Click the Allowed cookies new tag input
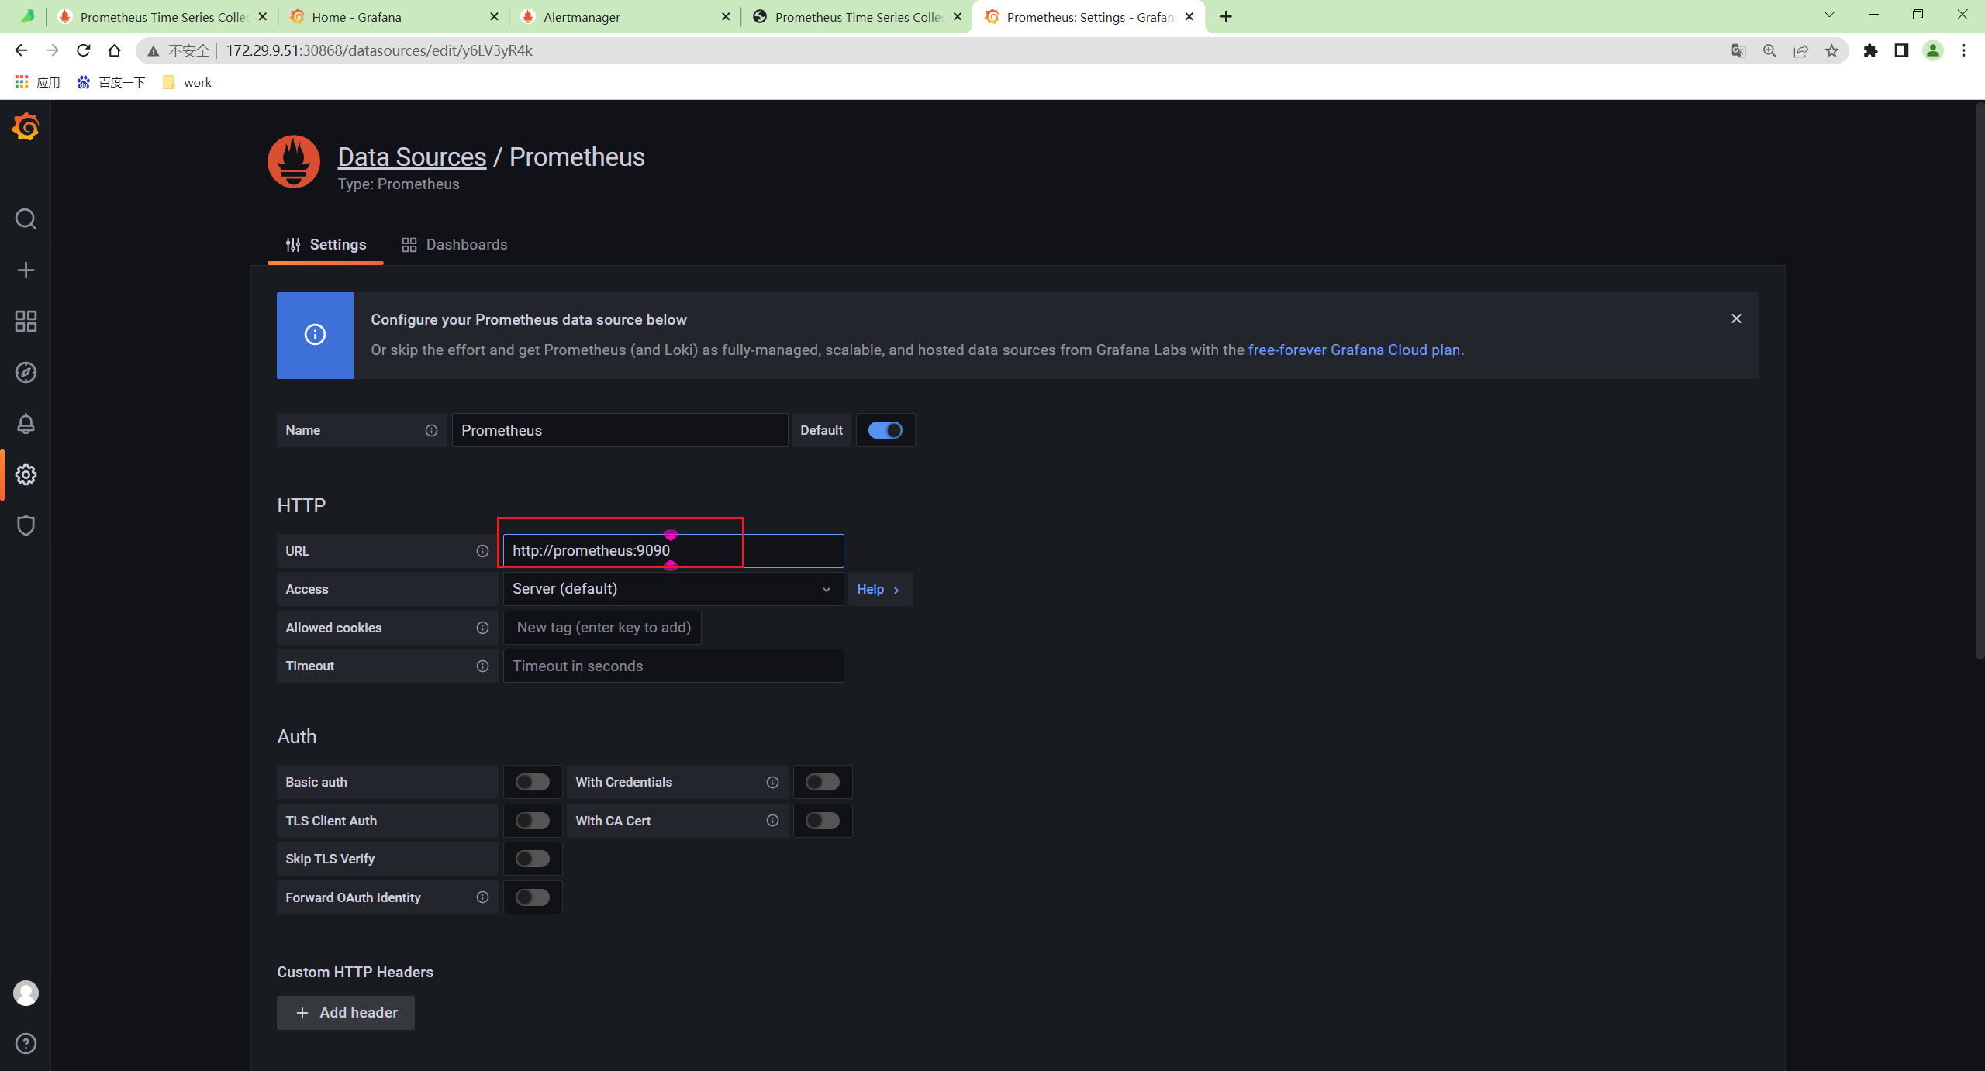Image resolution: width=1985 pixels, height=1071 pixels. pos(602,628)
